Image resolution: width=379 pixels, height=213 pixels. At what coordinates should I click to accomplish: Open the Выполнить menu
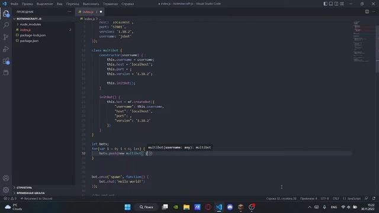coord(91,4)
